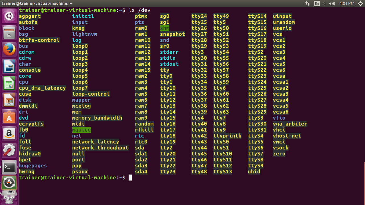Click the rfkill entry
The width and height of the screenshot is (365, 205).
click(x=144, y=130)
